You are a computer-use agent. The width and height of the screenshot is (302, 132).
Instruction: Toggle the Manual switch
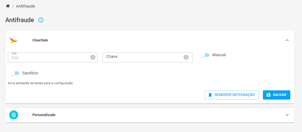point(205,55)
